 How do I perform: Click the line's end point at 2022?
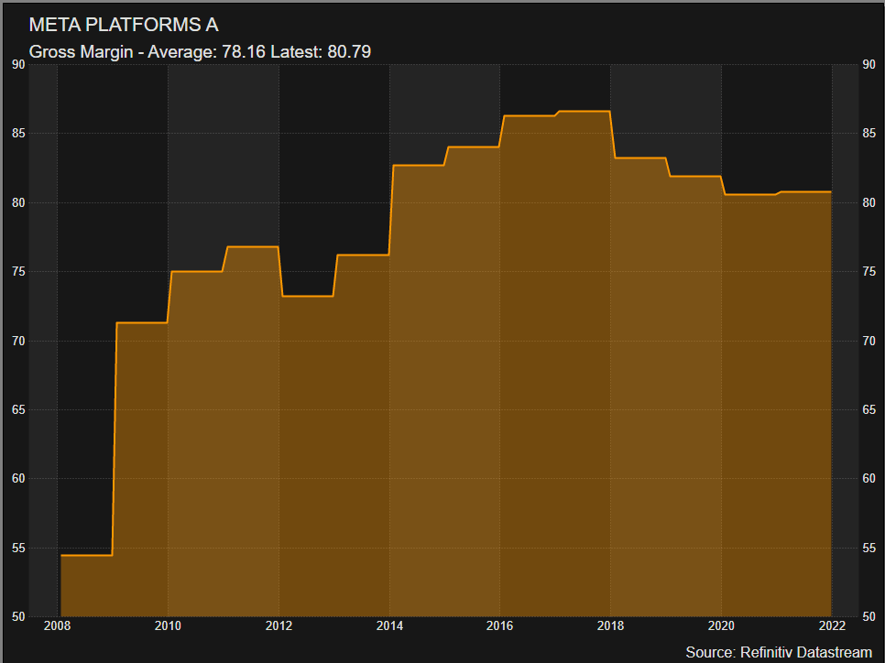click(x=831, y=192)
